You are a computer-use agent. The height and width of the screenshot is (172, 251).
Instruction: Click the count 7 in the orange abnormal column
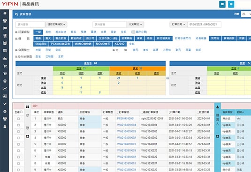click(x=137, y=78)
